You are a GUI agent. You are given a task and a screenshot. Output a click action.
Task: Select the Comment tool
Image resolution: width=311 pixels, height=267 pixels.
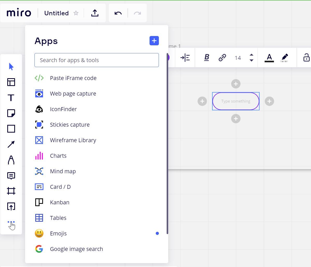click(11, 176)
